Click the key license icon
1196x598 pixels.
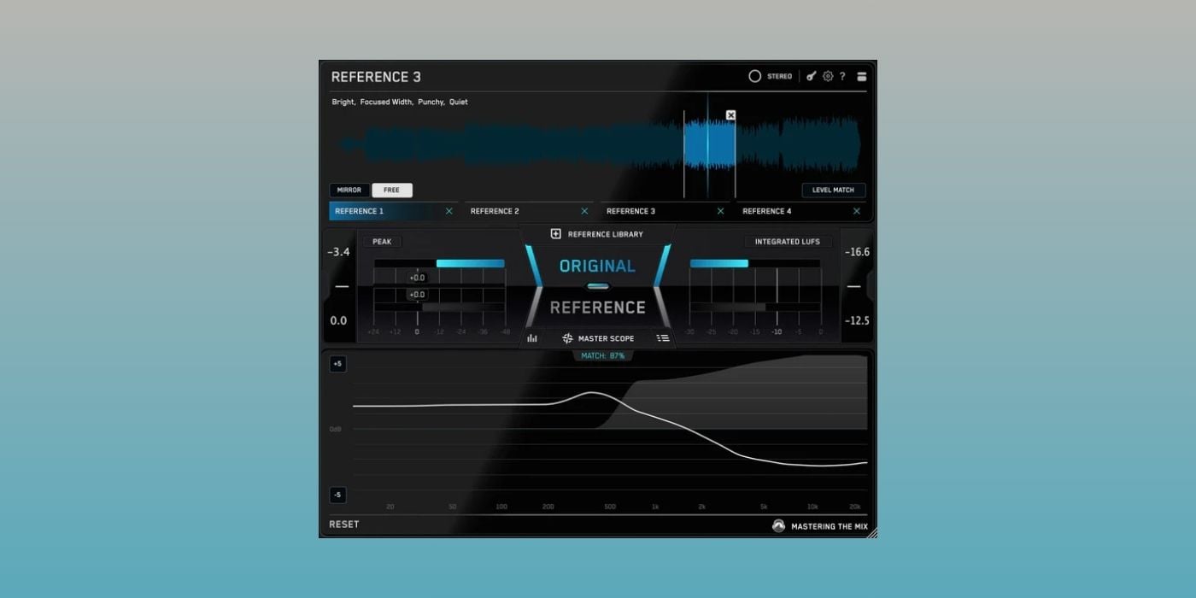pyautogui.click(x=812, y=76)
